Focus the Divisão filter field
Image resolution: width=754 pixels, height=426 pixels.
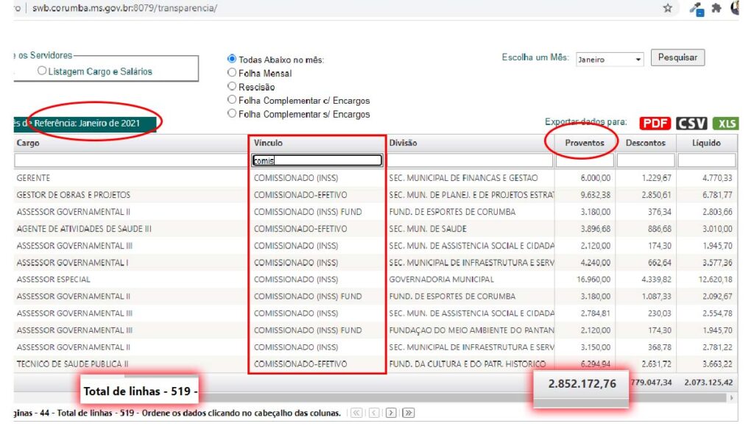[471, 160]
